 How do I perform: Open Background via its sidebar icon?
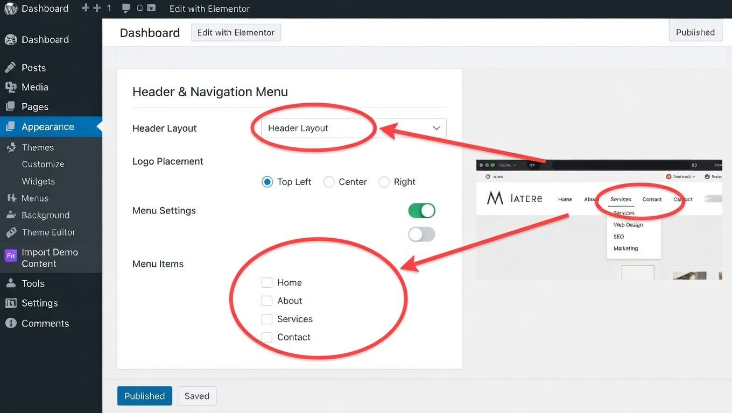pyautogui.click(x=11, y=215)
